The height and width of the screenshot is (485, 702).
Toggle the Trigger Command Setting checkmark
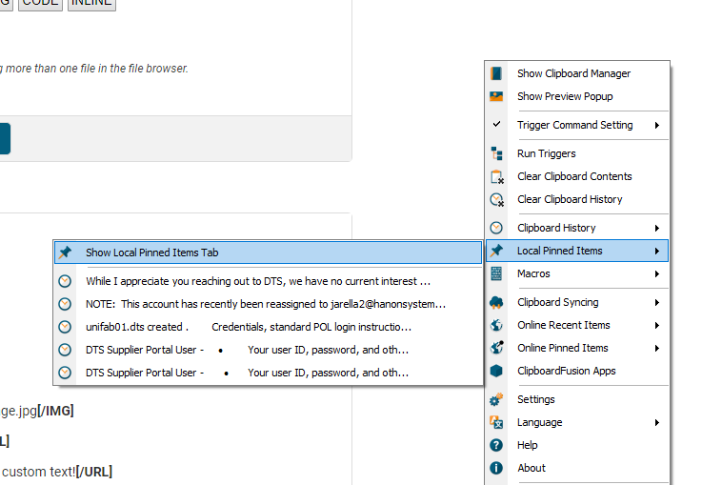pos(496,125)
